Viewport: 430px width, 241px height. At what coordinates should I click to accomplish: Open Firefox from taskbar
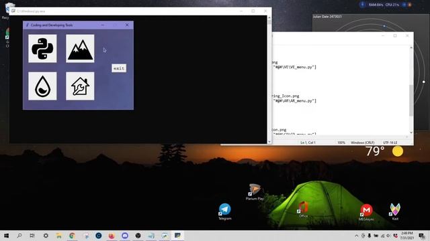click(112, 236)
